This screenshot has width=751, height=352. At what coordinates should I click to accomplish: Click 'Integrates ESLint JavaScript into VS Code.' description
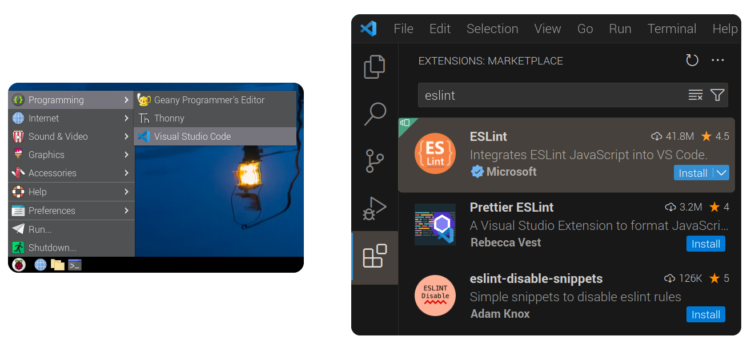click(x=589, y=155)
